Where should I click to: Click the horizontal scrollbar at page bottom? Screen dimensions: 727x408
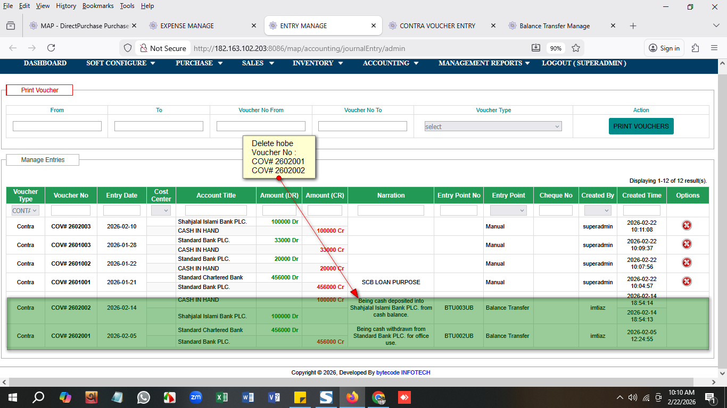pos(351,382)
